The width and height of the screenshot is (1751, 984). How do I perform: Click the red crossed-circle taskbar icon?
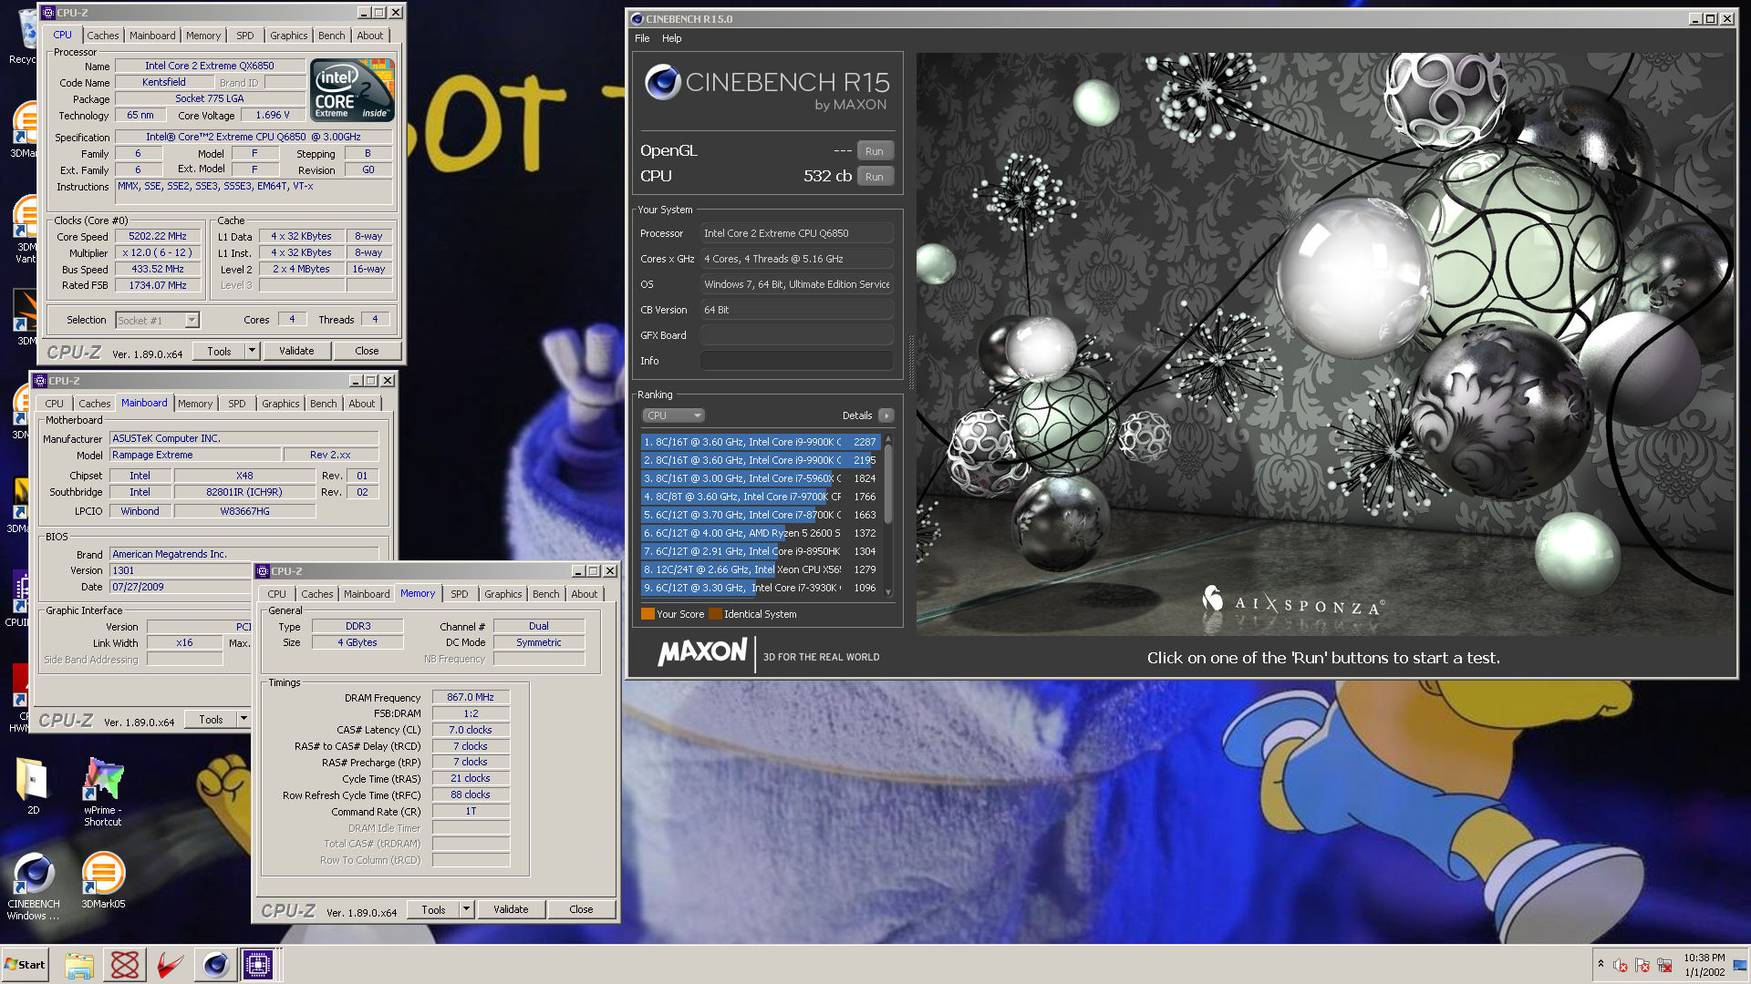125,965
